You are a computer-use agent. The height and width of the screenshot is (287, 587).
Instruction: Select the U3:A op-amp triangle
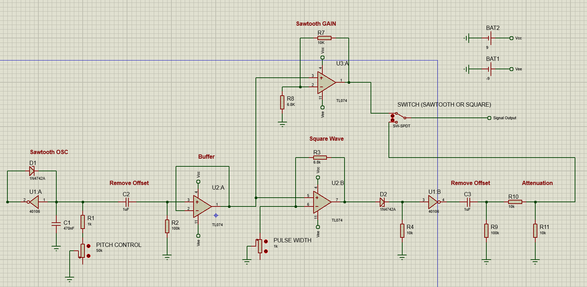(x=327, y=83)
